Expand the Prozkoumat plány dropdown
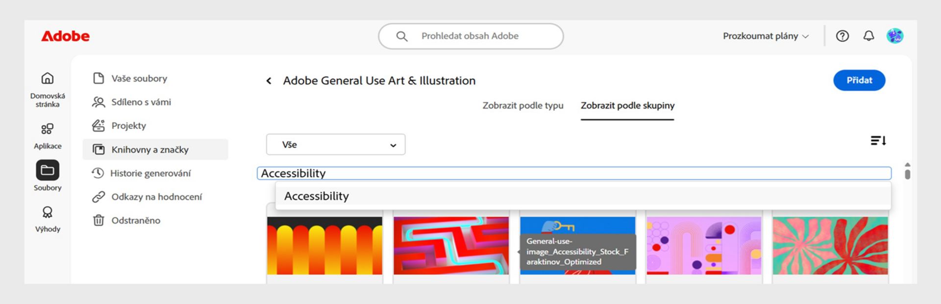 (x=766, y=36)
